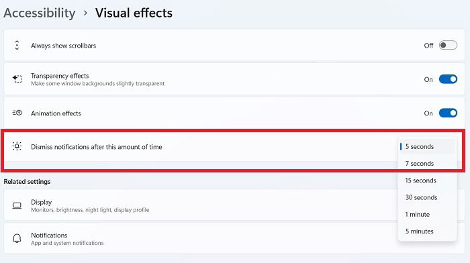
Task: Turn off the Animation effects switch
Action: pyautogui.click(x=448, y=113)
